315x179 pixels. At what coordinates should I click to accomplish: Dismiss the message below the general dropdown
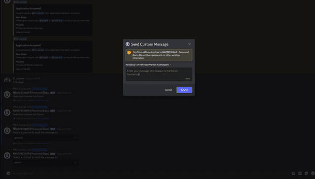pos(42,143)
